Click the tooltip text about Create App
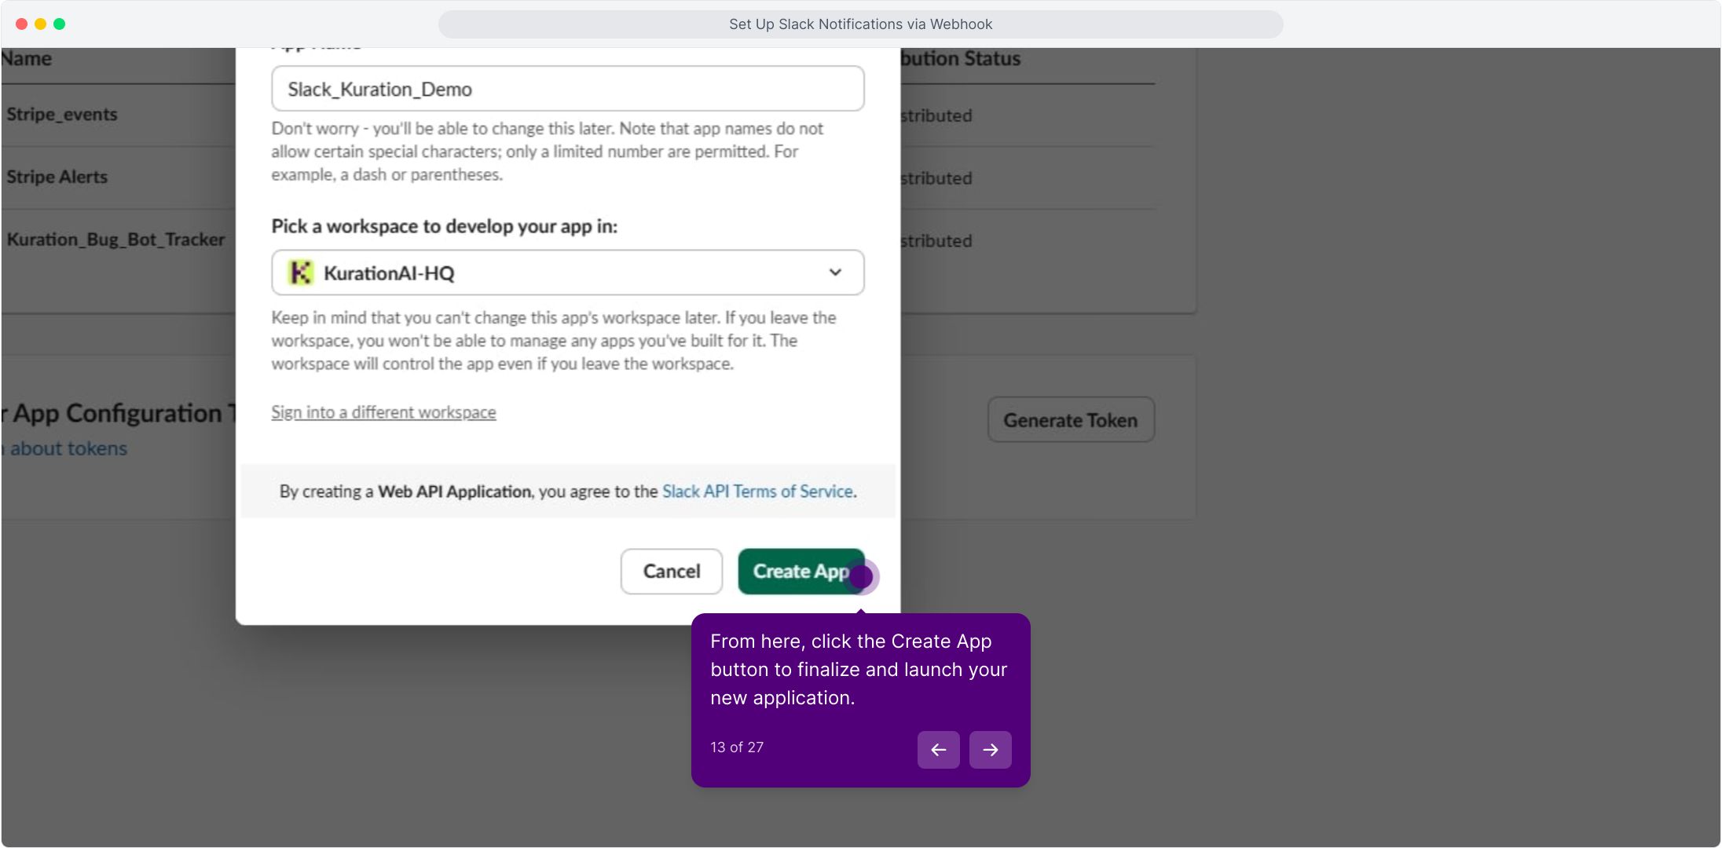 tap(859, 670)
